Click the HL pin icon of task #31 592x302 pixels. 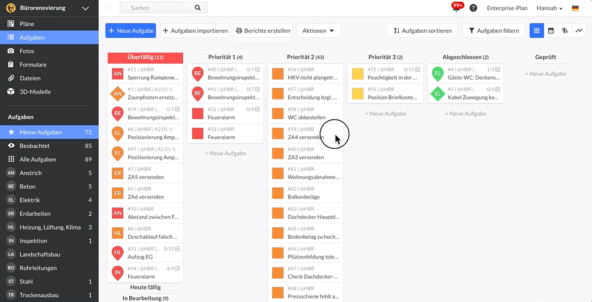coord(117,252)
